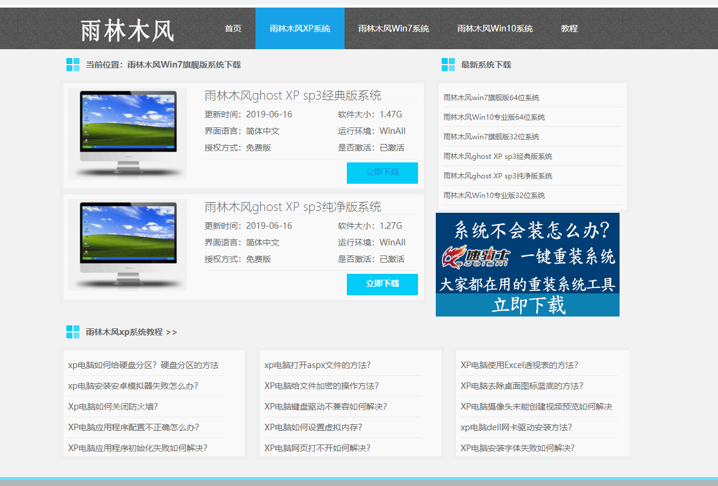Screen dimensions: 718x486
Task: Open XP电脑如何设置虚拟内存? tutorial
Action: point(315,427)
